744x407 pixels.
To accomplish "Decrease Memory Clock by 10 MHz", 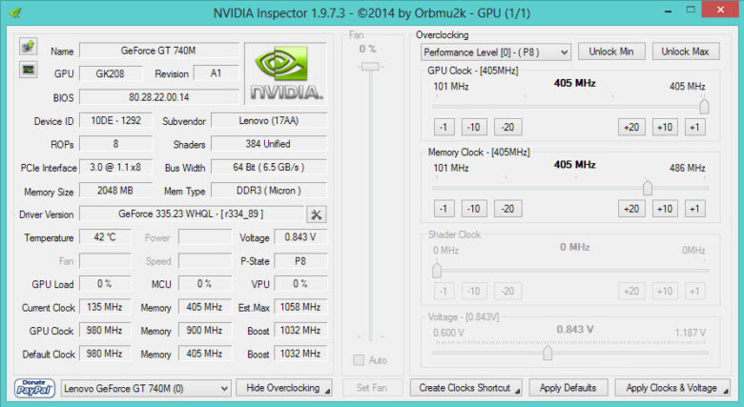I will (474, 209).
